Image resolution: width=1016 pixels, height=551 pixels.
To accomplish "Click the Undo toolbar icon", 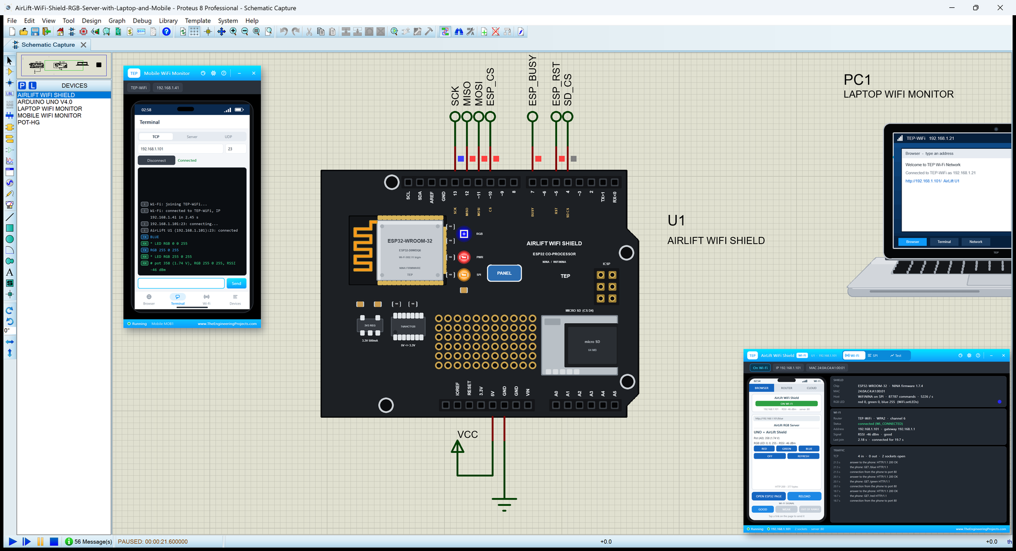I will pyautogui.click(x=283, y=32).
